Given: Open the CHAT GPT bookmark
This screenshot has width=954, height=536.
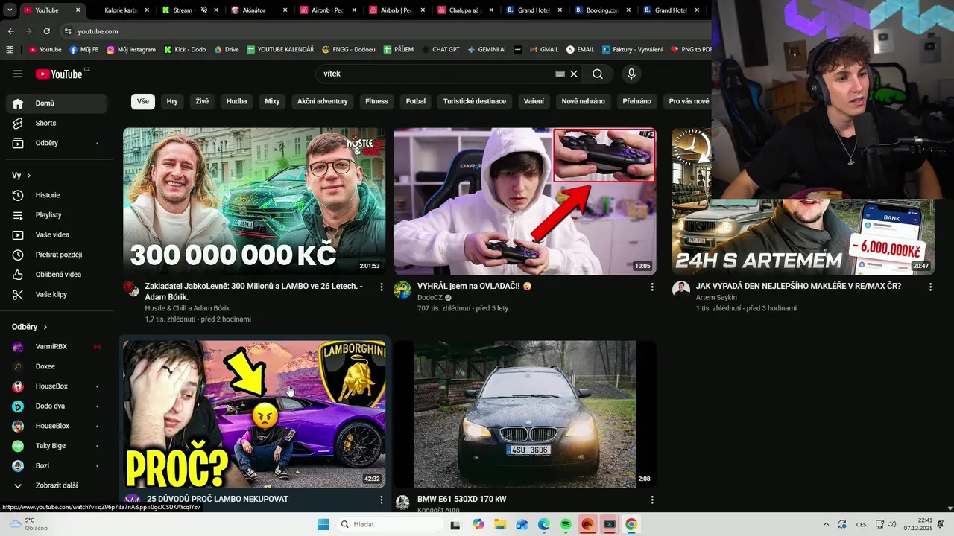Looking at the screenshot, I should (x=439, y=49).
